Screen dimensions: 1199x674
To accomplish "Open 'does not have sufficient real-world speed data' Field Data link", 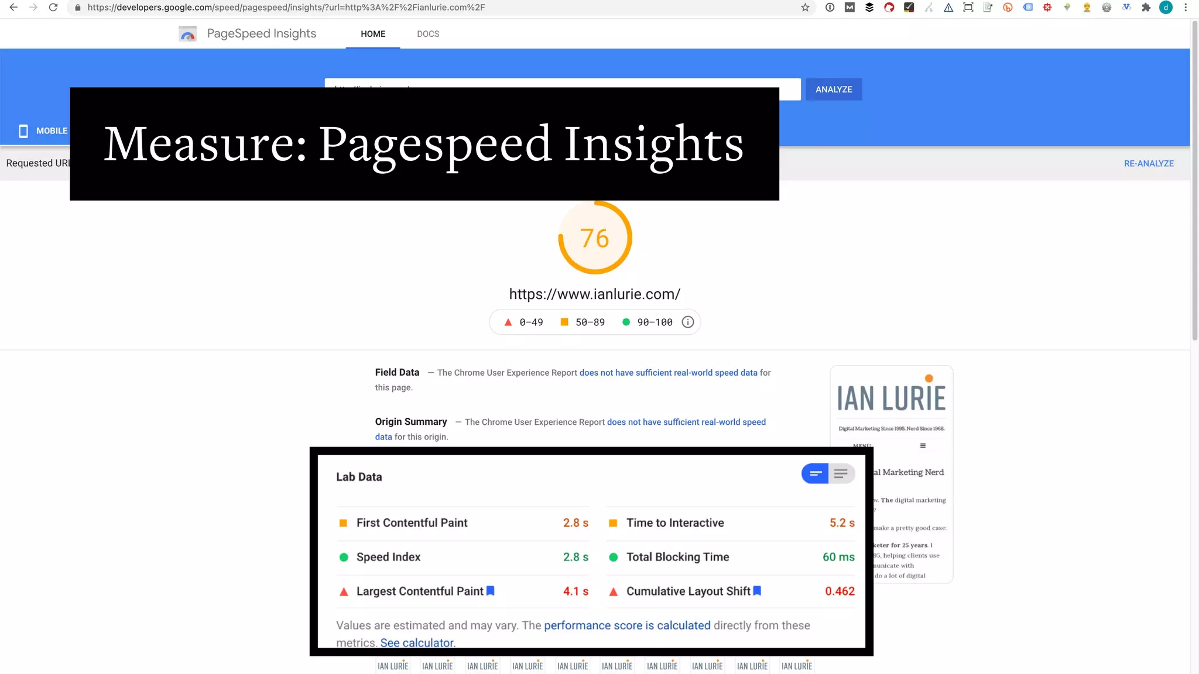I will click(x=669, y=373).
